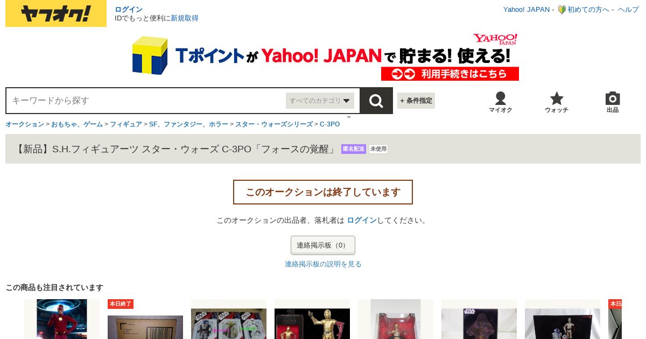
Task: Click the magnifier search button
Action: click(376, 101)
